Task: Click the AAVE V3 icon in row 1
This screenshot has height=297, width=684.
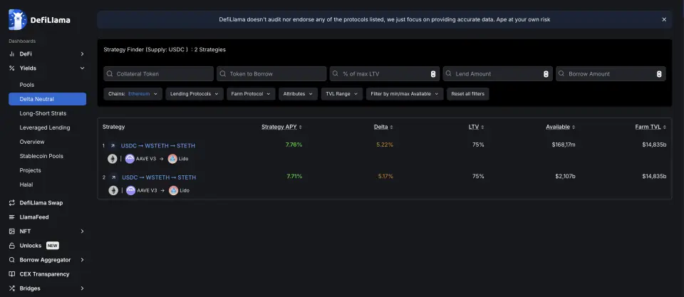Action: 130,159
